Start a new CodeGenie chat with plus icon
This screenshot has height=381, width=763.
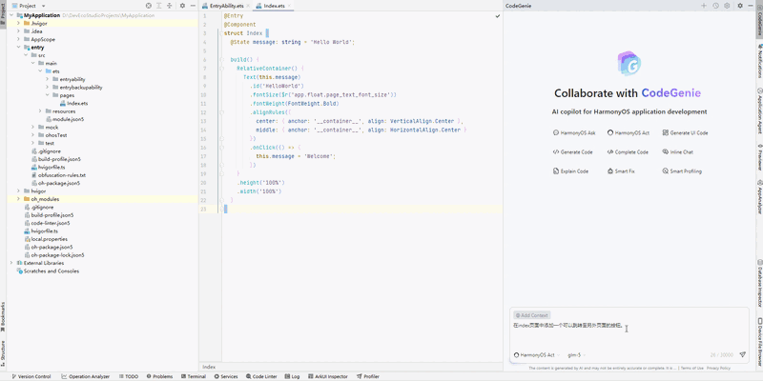click(704, 6)
